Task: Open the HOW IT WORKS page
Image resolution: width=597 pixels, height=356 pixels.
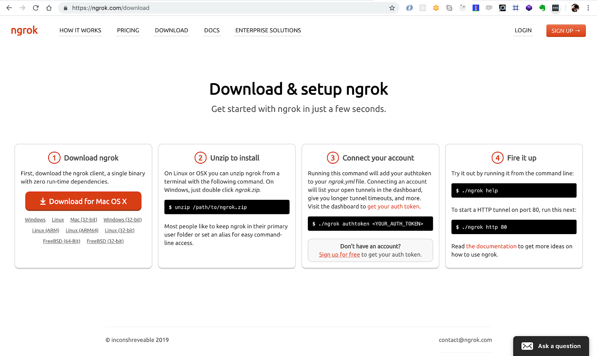Action: tap(80, 31)
